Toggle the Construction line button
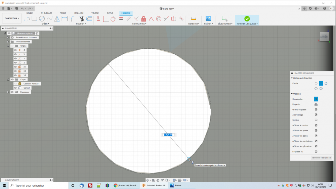The width and height of the screenshot is (336, 189). (x=316, y=99)
